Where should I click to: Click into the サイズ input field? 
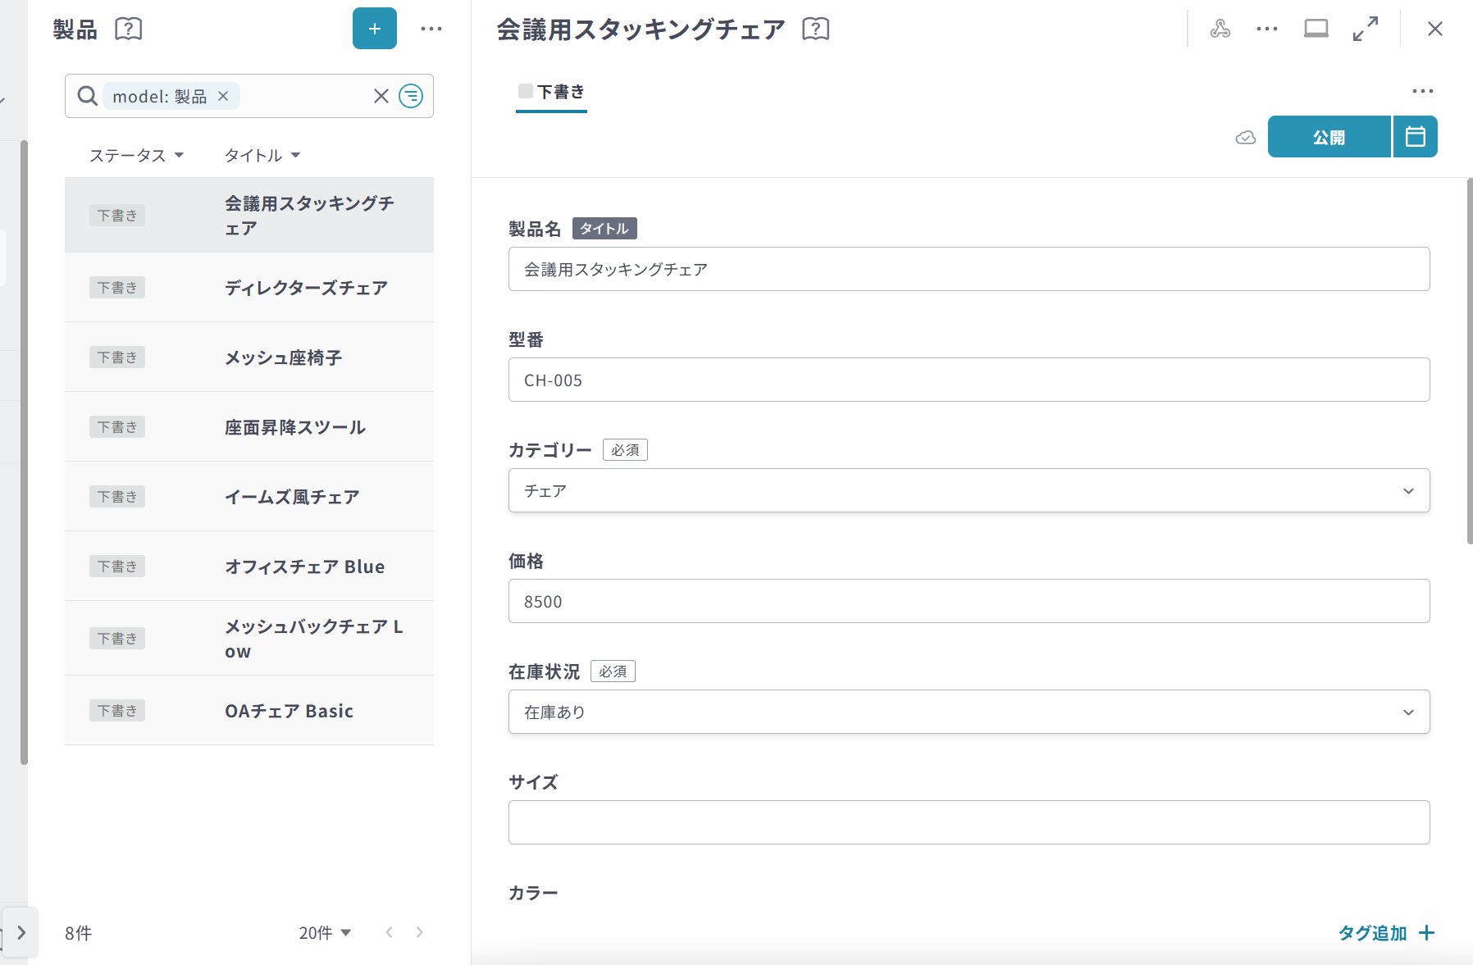coord(969,822)
